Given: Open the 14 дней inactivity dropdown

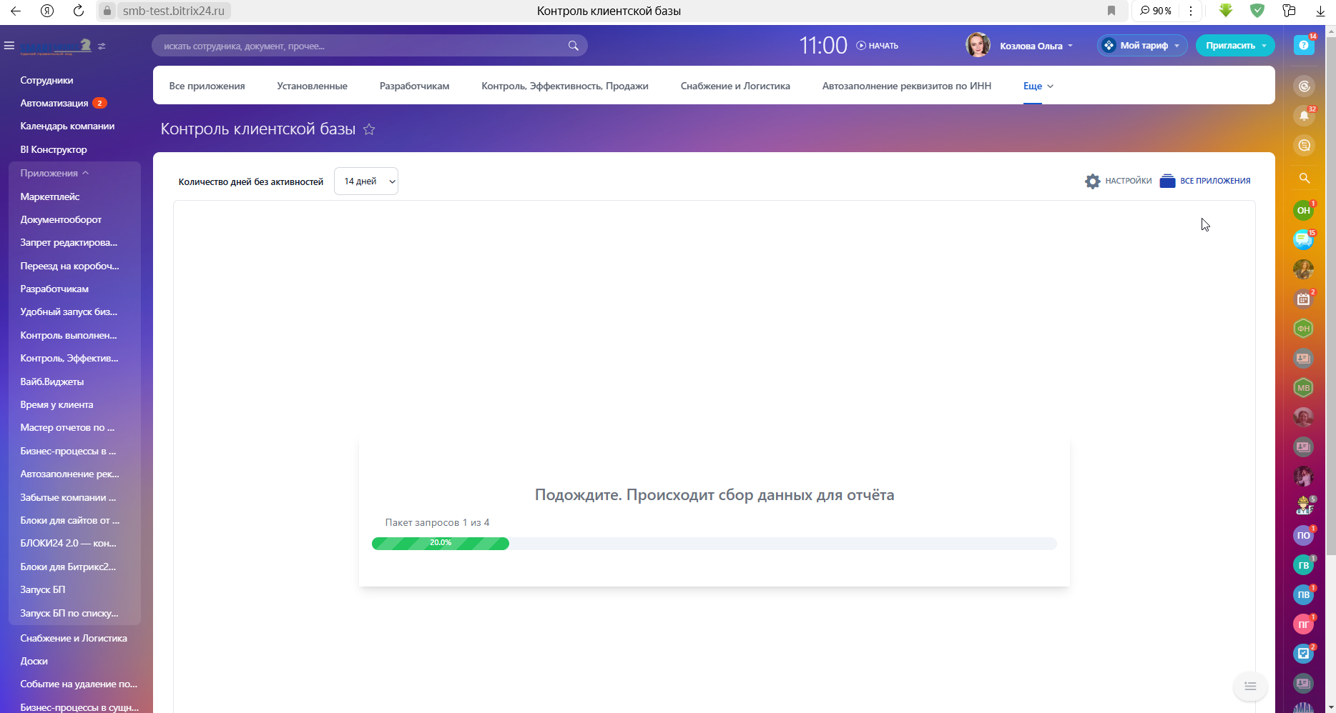Looking at the screenshot, I should 366,181.
